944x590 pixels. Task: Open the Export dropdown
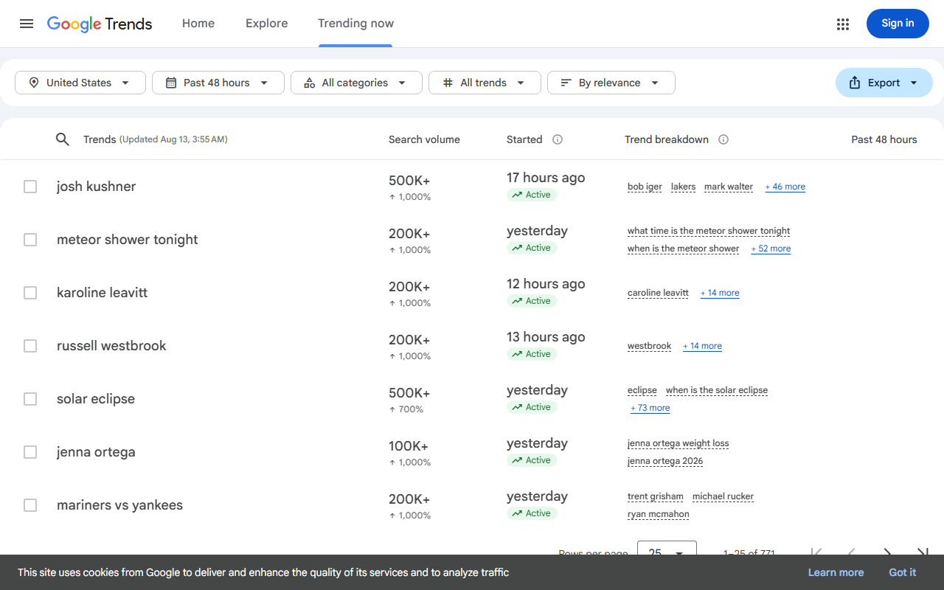pyautogui.click(x=884, y=83)
